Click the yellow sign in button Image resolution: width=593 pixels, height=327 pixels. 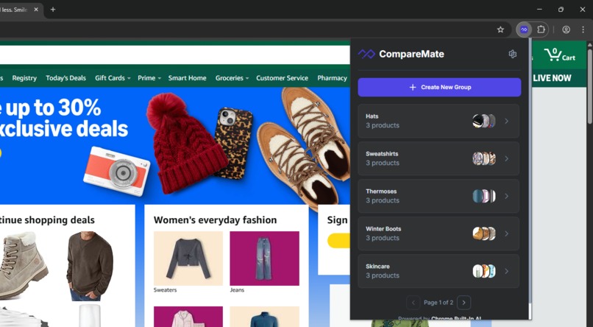tap(339, 241)
